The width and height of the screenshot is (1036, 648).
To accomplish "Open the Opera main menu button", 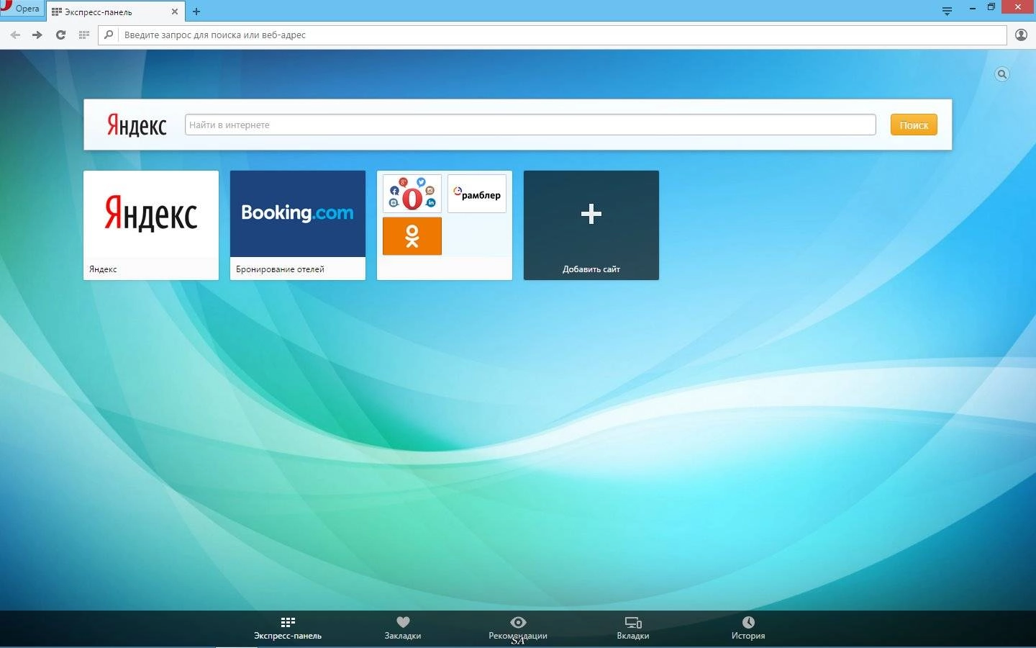I will (22, 9).
